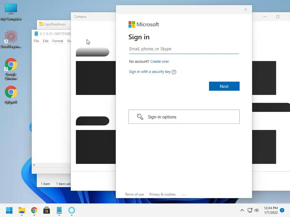Open Microsoft Store from taskbar

47,210
